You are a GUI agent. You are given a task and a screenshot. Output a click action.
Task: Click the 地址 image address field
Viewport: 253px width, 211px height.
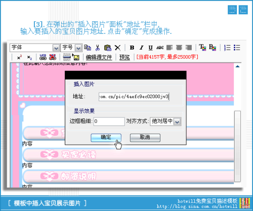click(134, 97)
